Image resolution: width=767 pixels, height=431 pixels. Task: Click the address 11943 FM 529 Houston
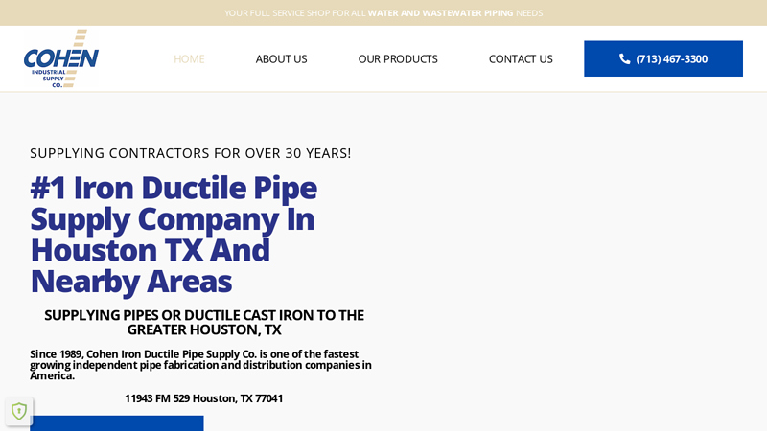[x=203, y=398]
